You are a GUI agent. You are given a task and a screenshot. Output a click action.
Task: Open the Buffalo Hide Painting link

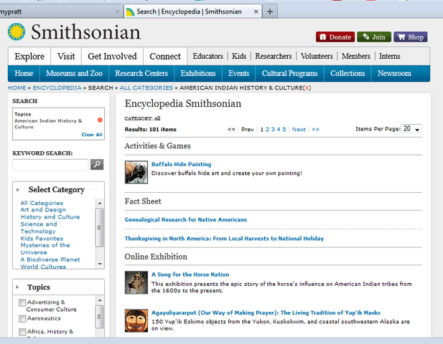point(182,164)
